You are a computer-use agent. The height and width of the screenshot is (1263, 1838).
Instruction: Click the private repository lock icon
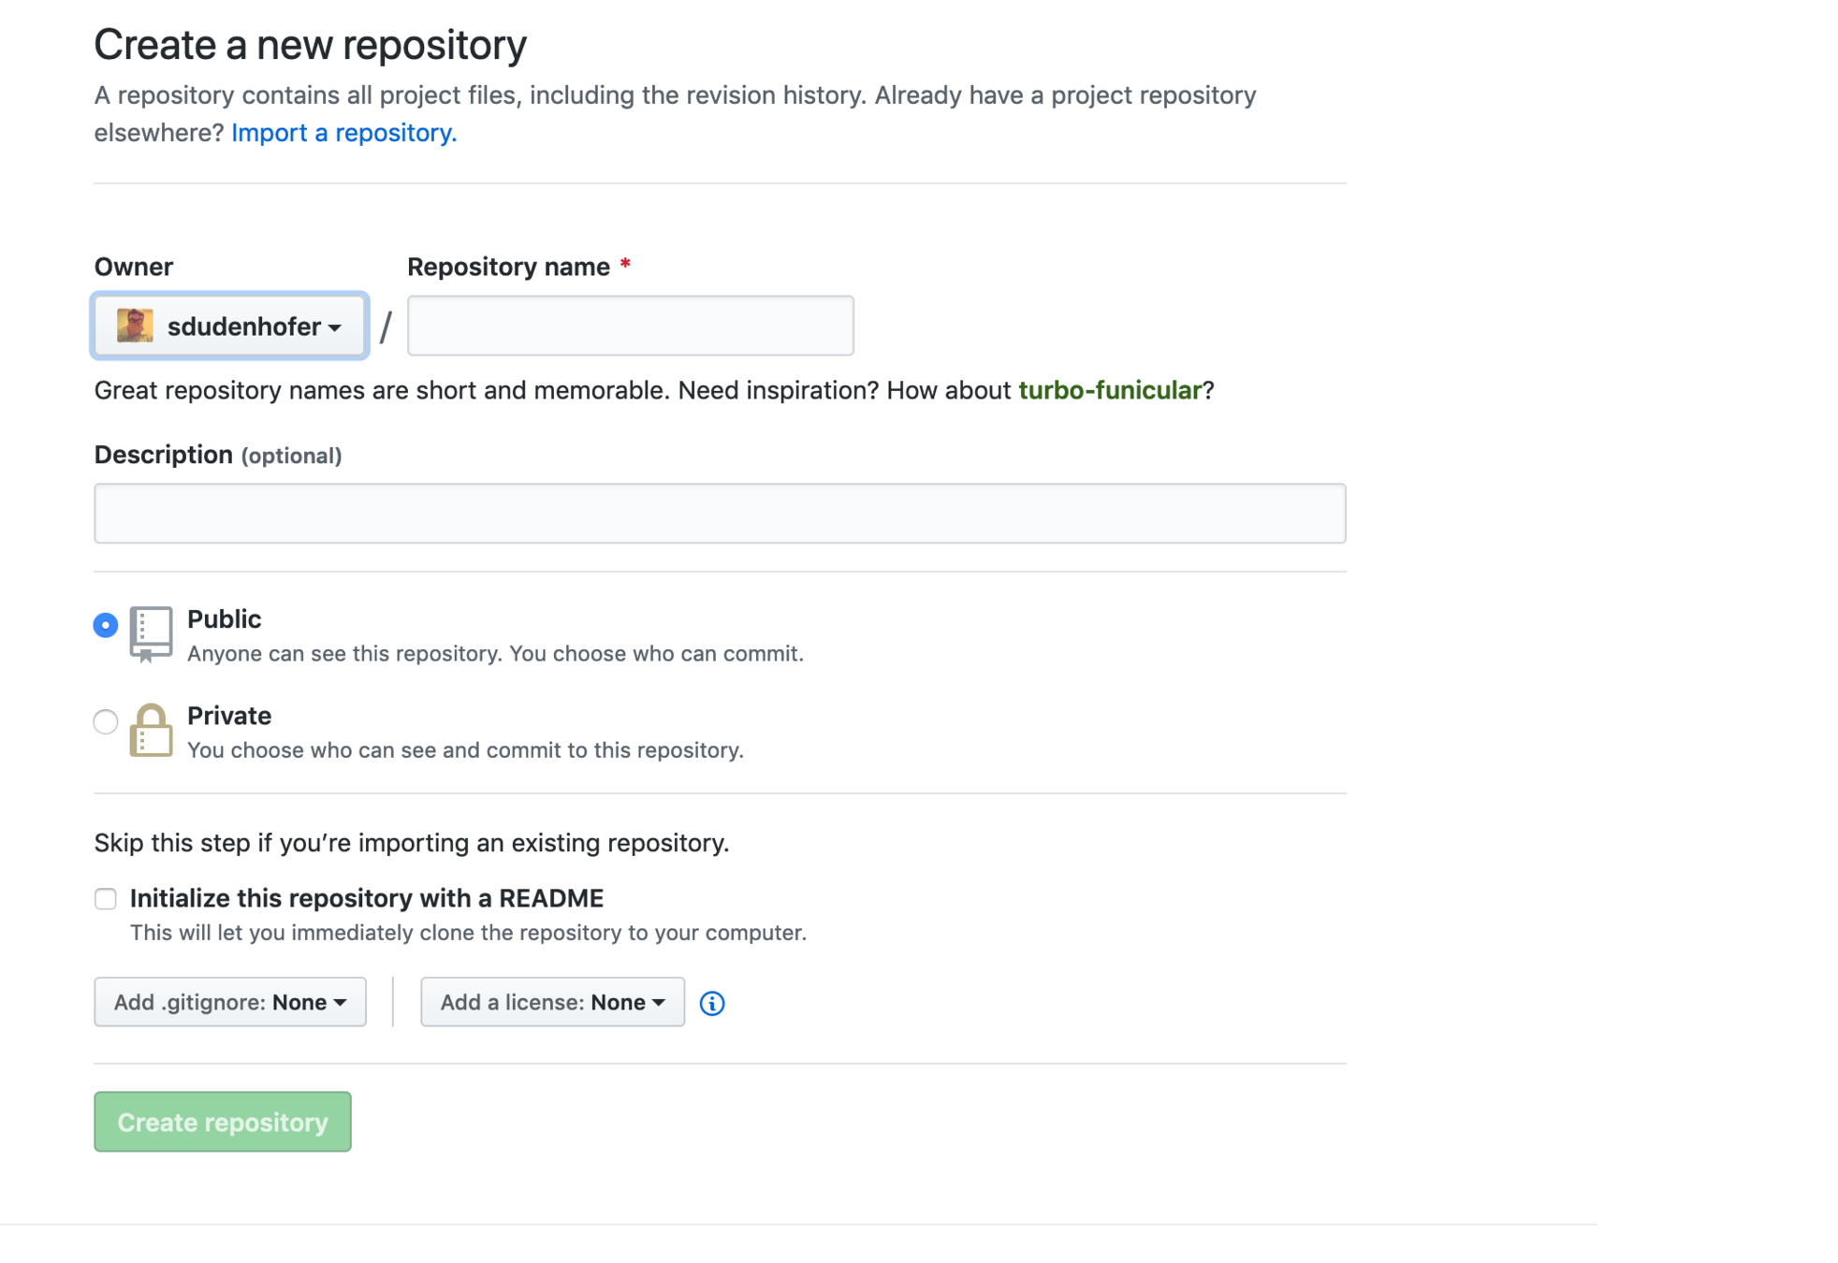151,731
